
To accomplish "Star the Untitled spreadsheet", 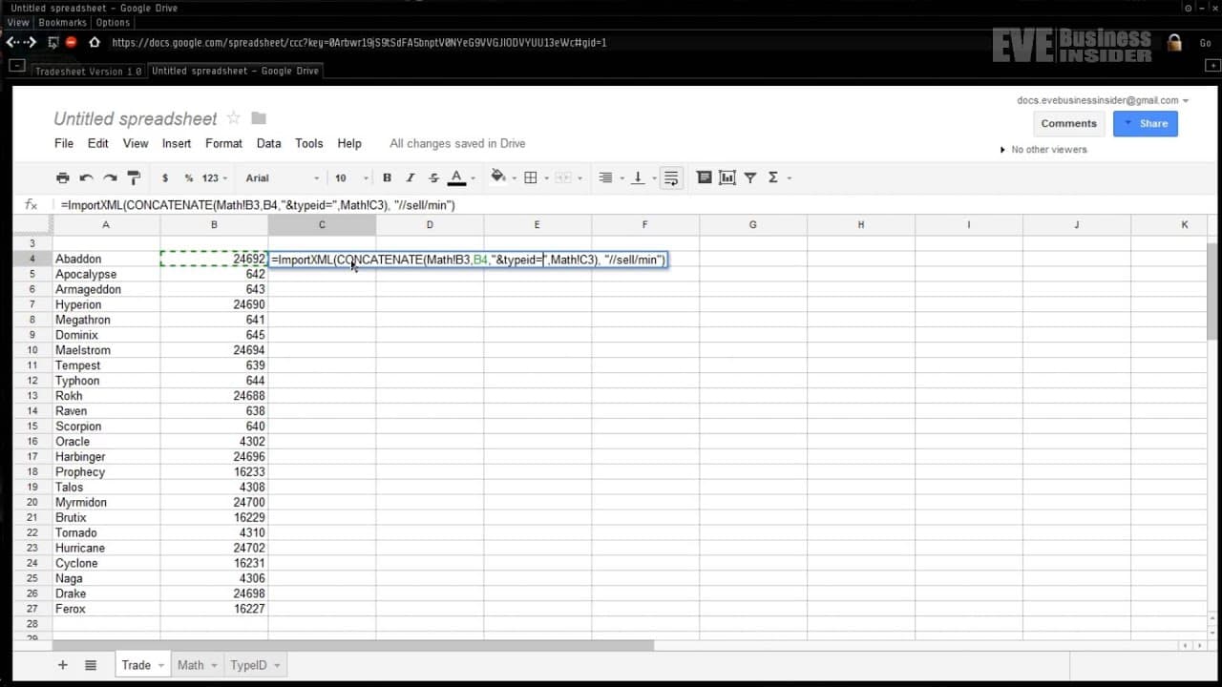I will [x=234, y=118].
